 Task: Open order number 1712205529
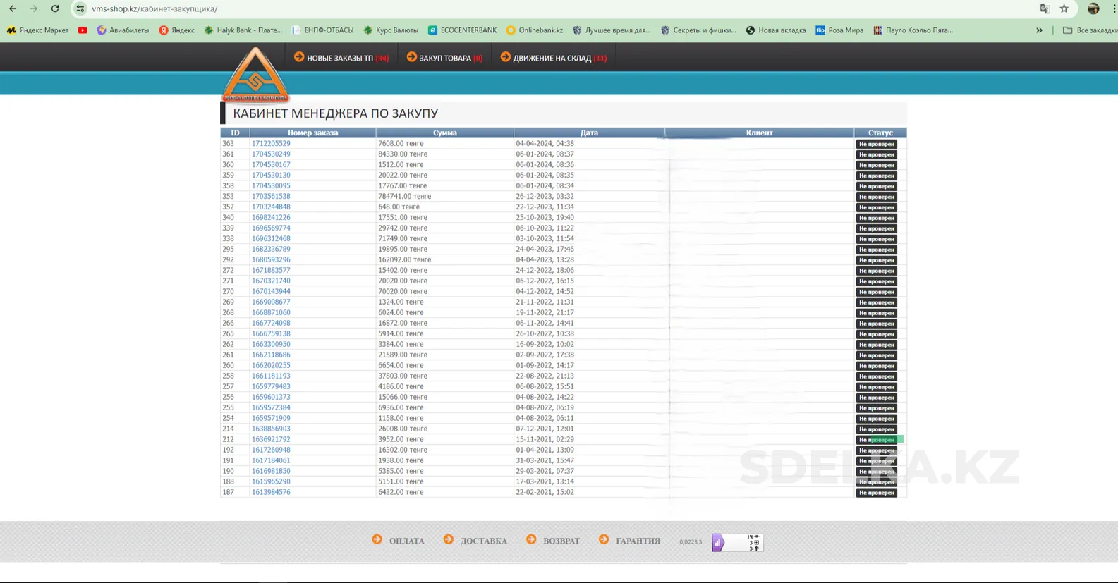click(271, 143)
